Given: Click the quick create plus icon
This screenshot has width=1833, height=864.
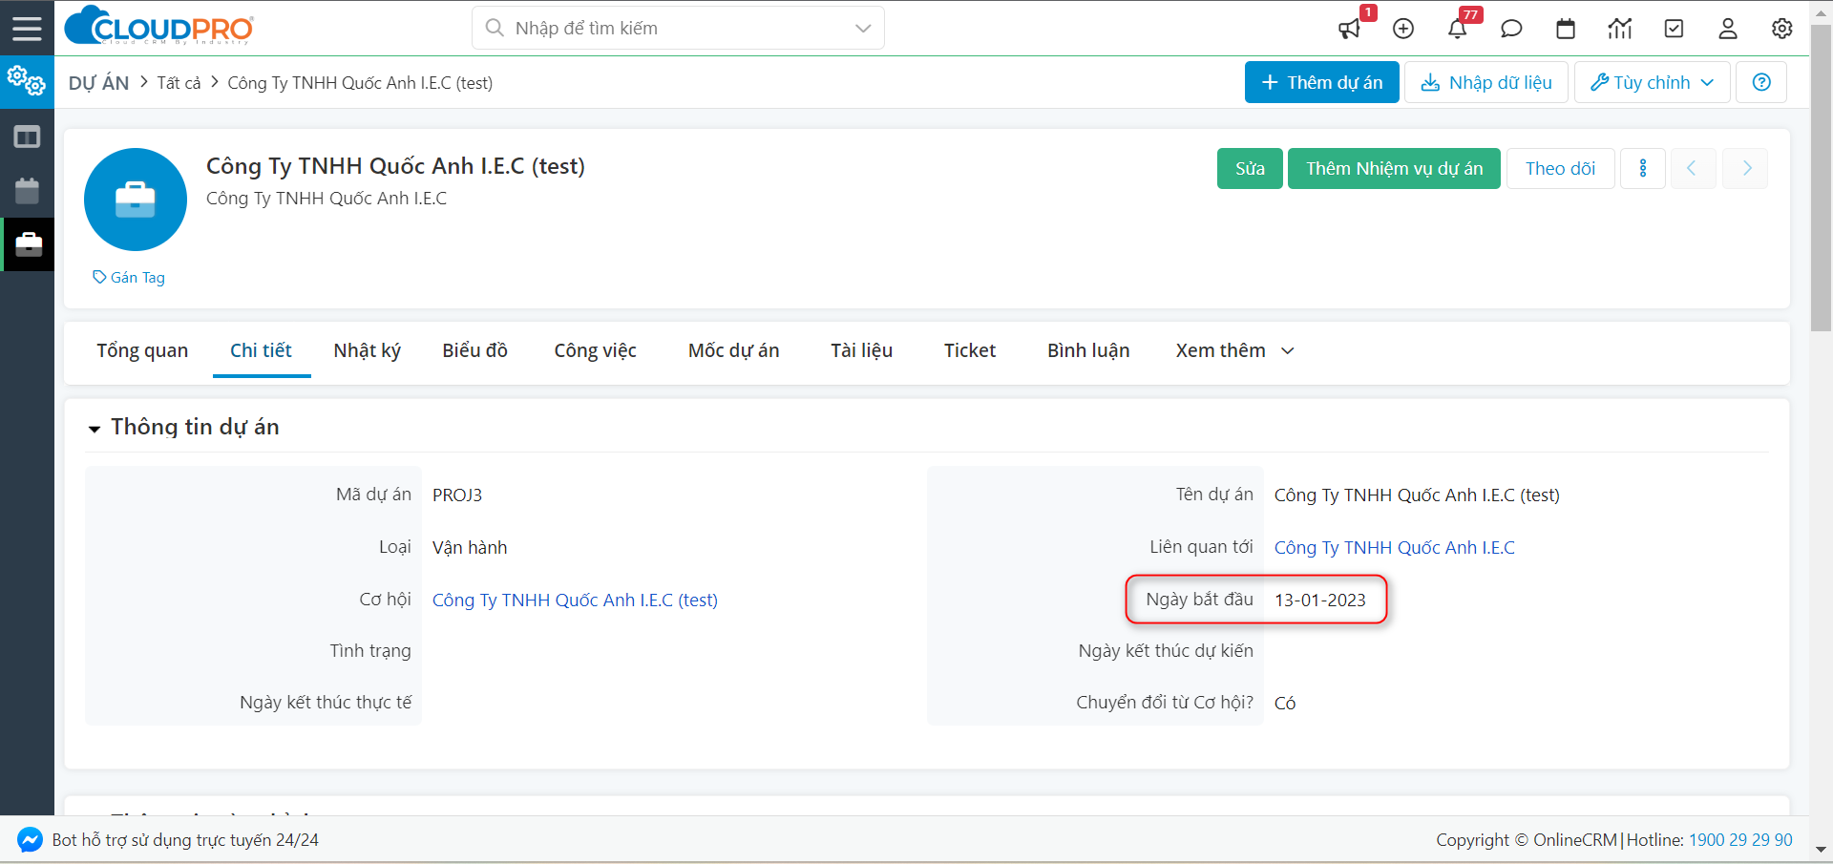Looking at the screenshot, I should (x=1403, y=29).
